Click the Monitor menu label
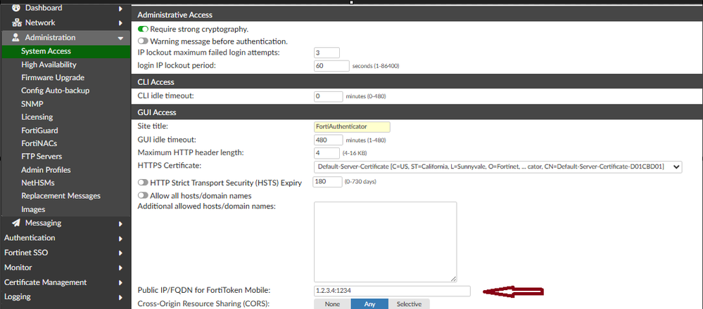The width and height of the screenshot is (703, 309). tap(18, 268)
